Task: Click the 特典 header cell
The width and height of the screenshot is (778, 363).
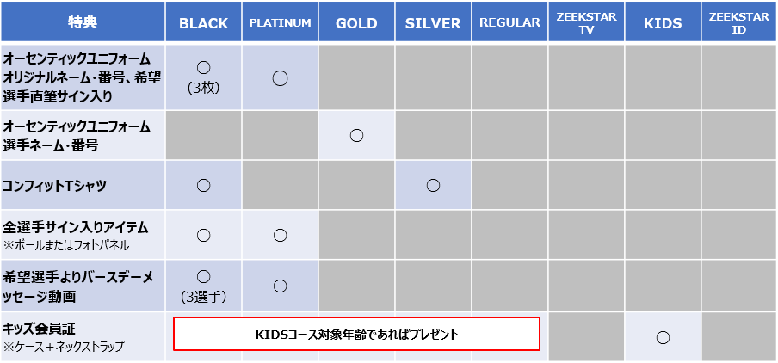Action: (x=83, y=23)
